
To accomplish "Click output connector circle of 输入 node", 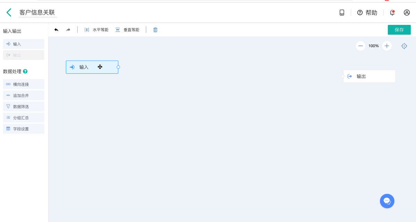I will coord(118,67).
